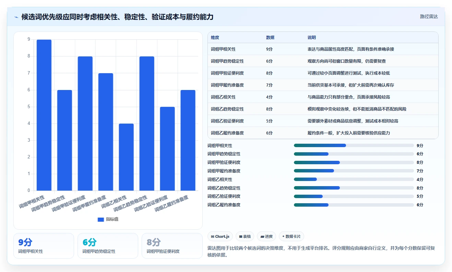
Task: Click the 4分 cell in the table
Action: 269,97
